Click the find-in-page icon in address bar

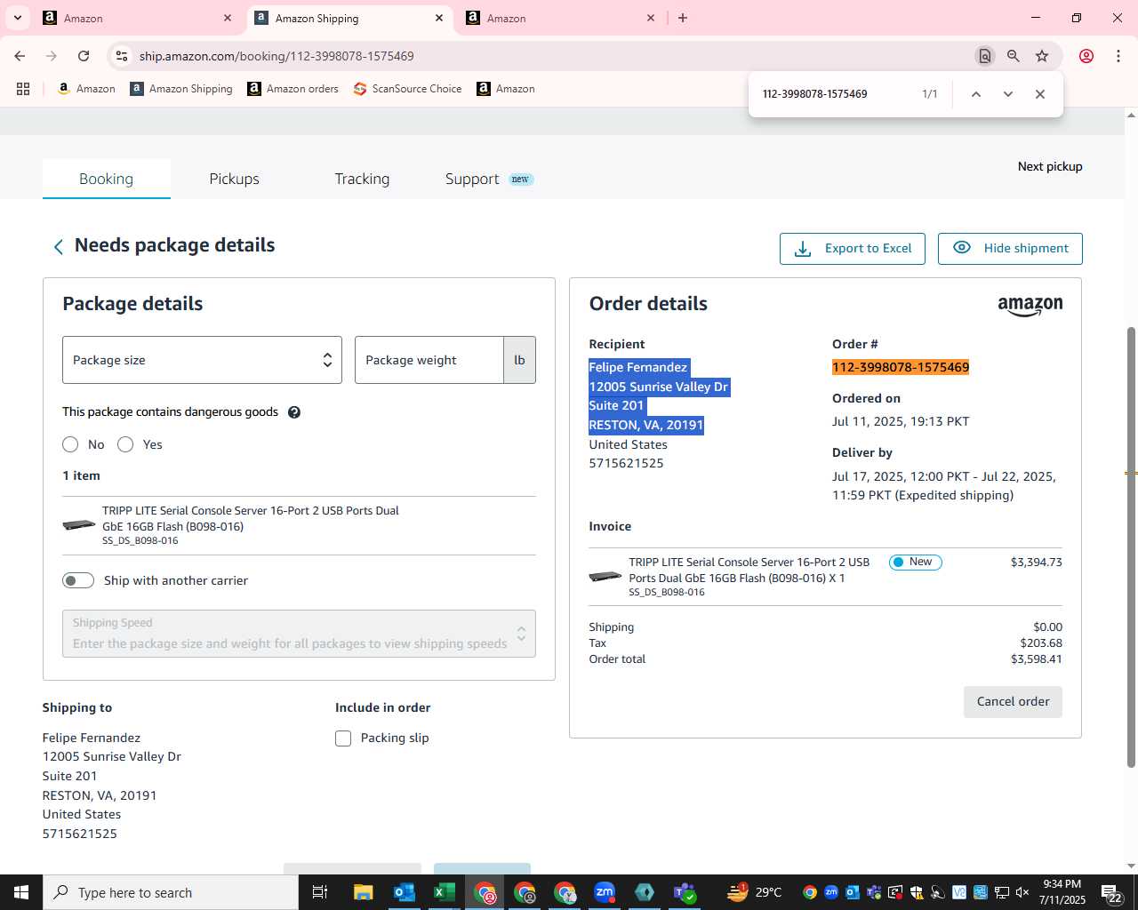[x=984, y=56]
